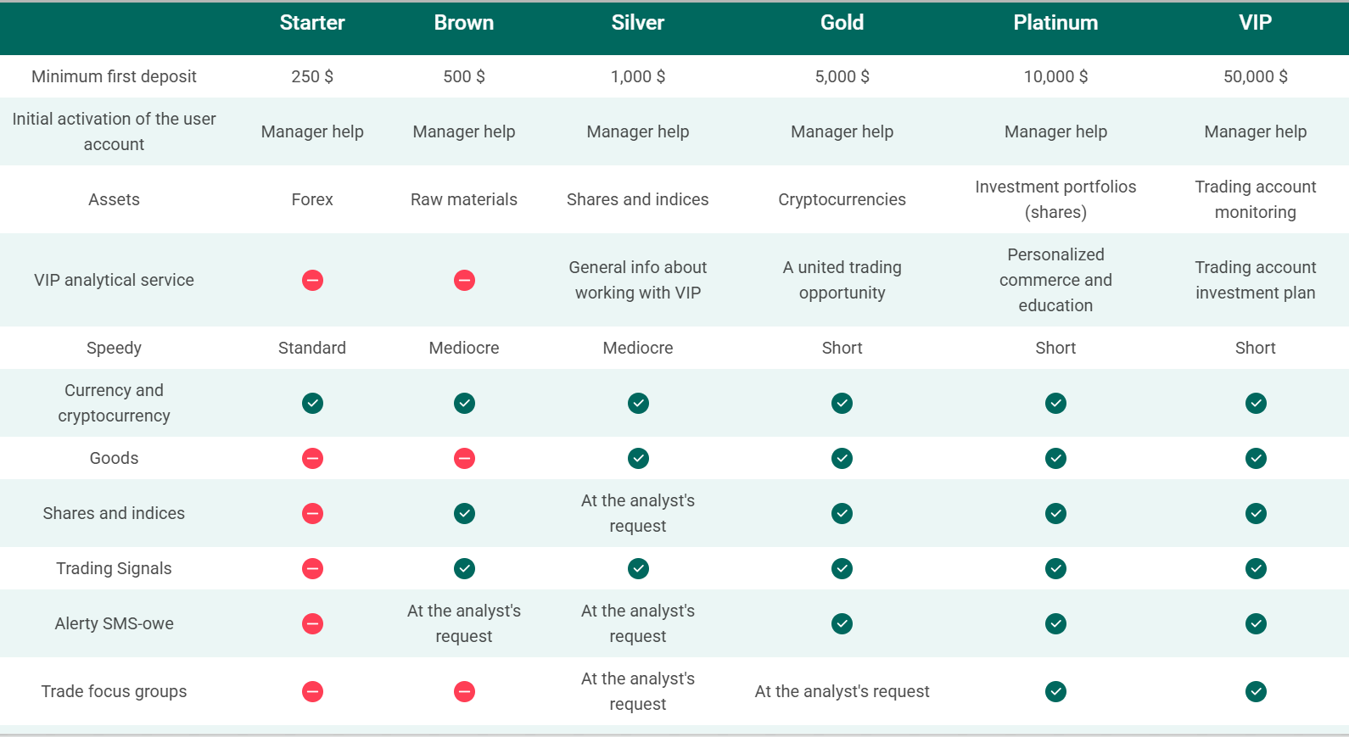Viewport: 1349px width, 737px height.
Task: Select the VIP column header
Action: (x=1255, y=23)
